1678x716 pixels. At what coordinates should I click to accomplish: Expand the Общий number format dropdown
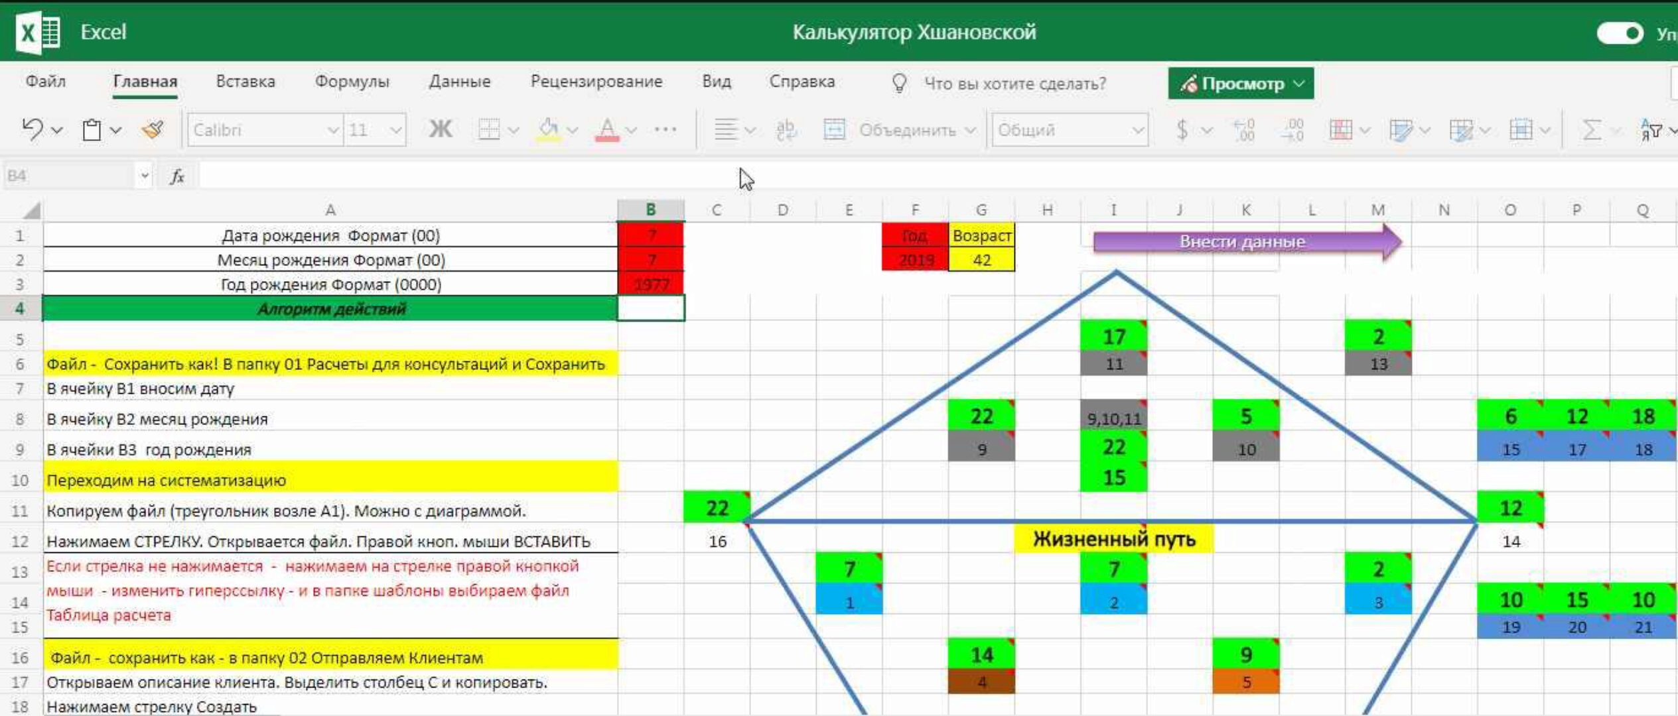[x=1137, y=130]
